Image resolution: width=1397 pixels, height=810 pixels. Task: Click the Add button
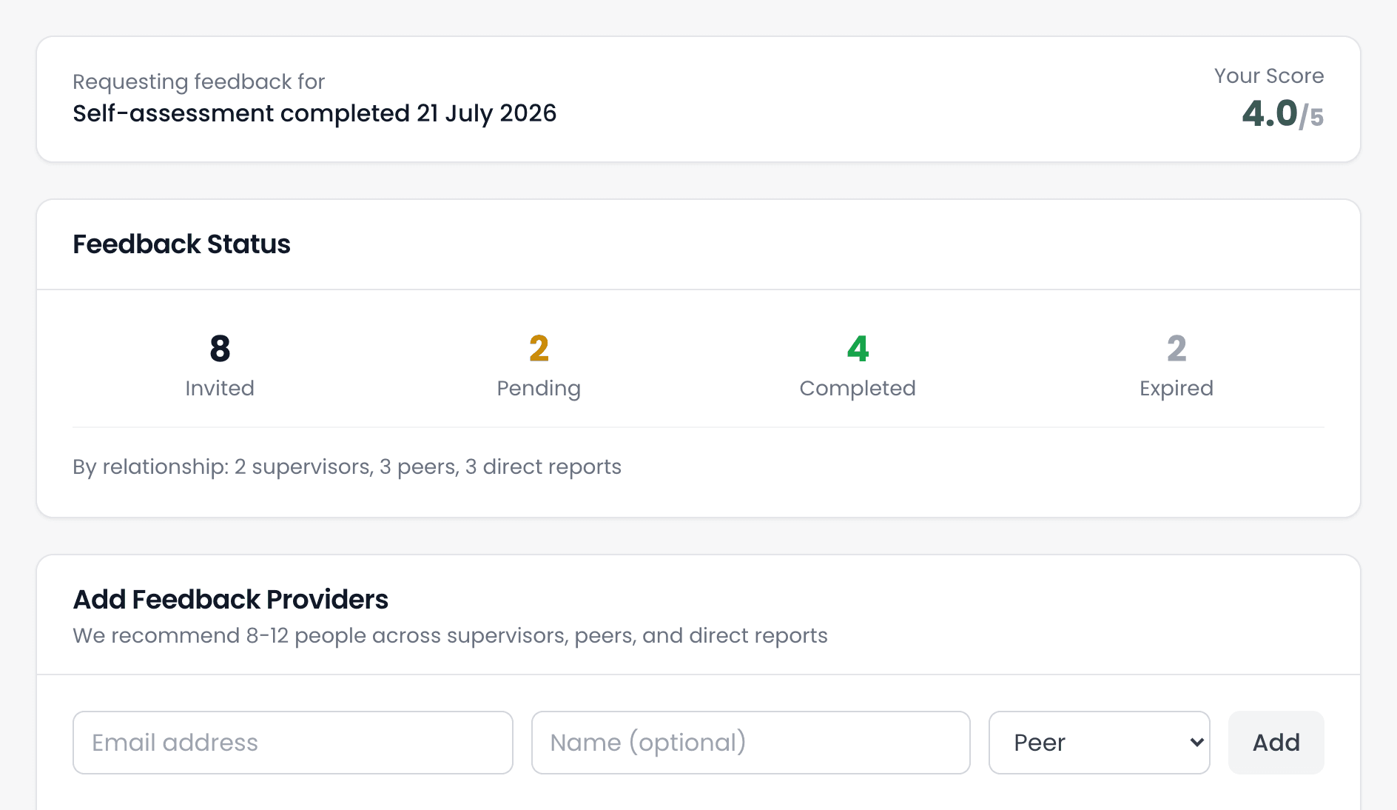1276,743
